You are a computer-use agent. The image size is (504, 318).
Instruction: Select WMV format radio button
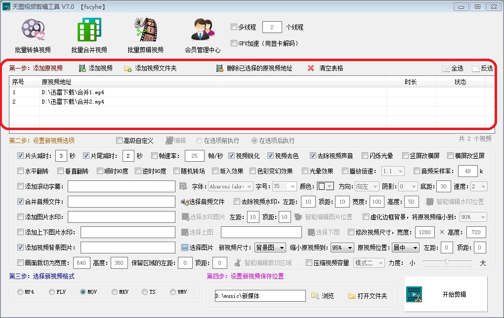point(173,292)
